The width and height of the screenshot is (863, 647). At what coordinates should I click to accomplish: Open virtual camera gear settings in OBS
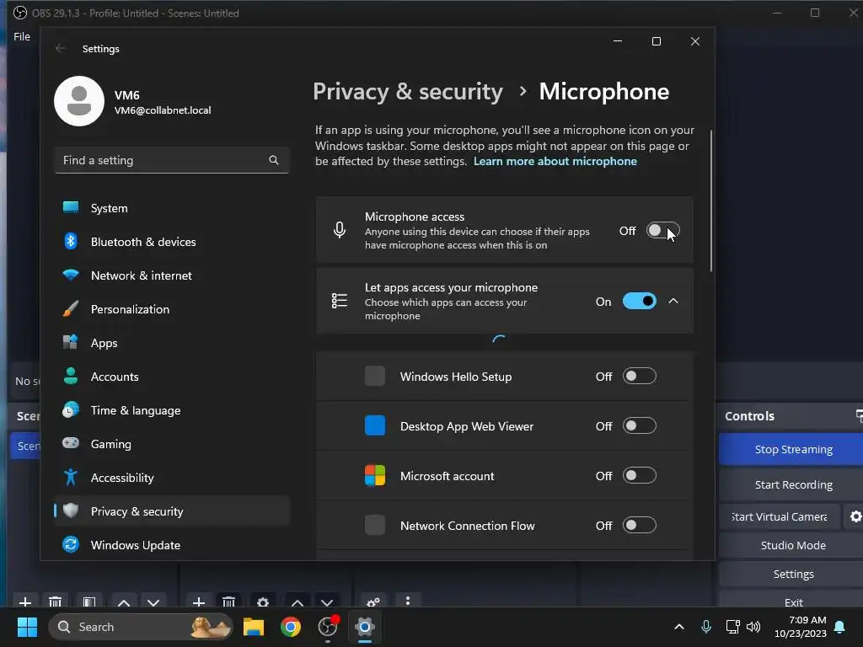[855, 516]
